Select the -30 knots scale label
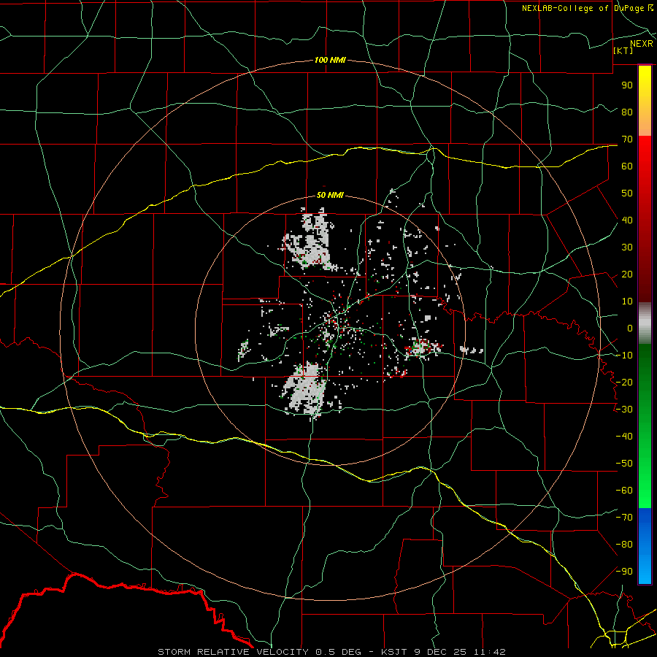Viewport: 657px width, 657px height. [624, 410]
